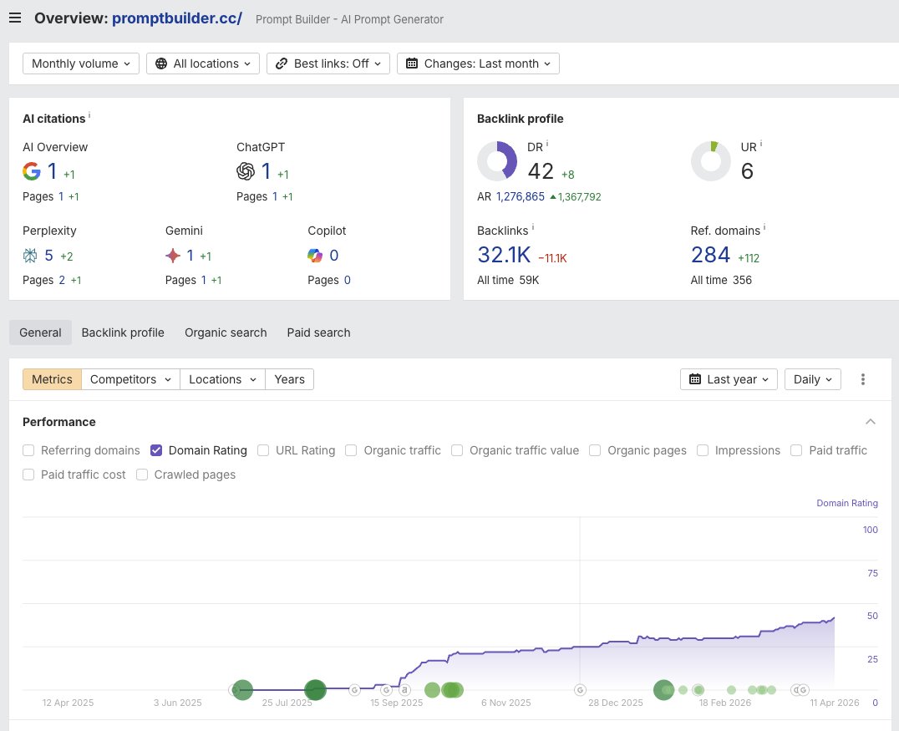Viewport: 899px width, 731px height.
Task: Open the All locations dropdown
Action: coord(203,63)
